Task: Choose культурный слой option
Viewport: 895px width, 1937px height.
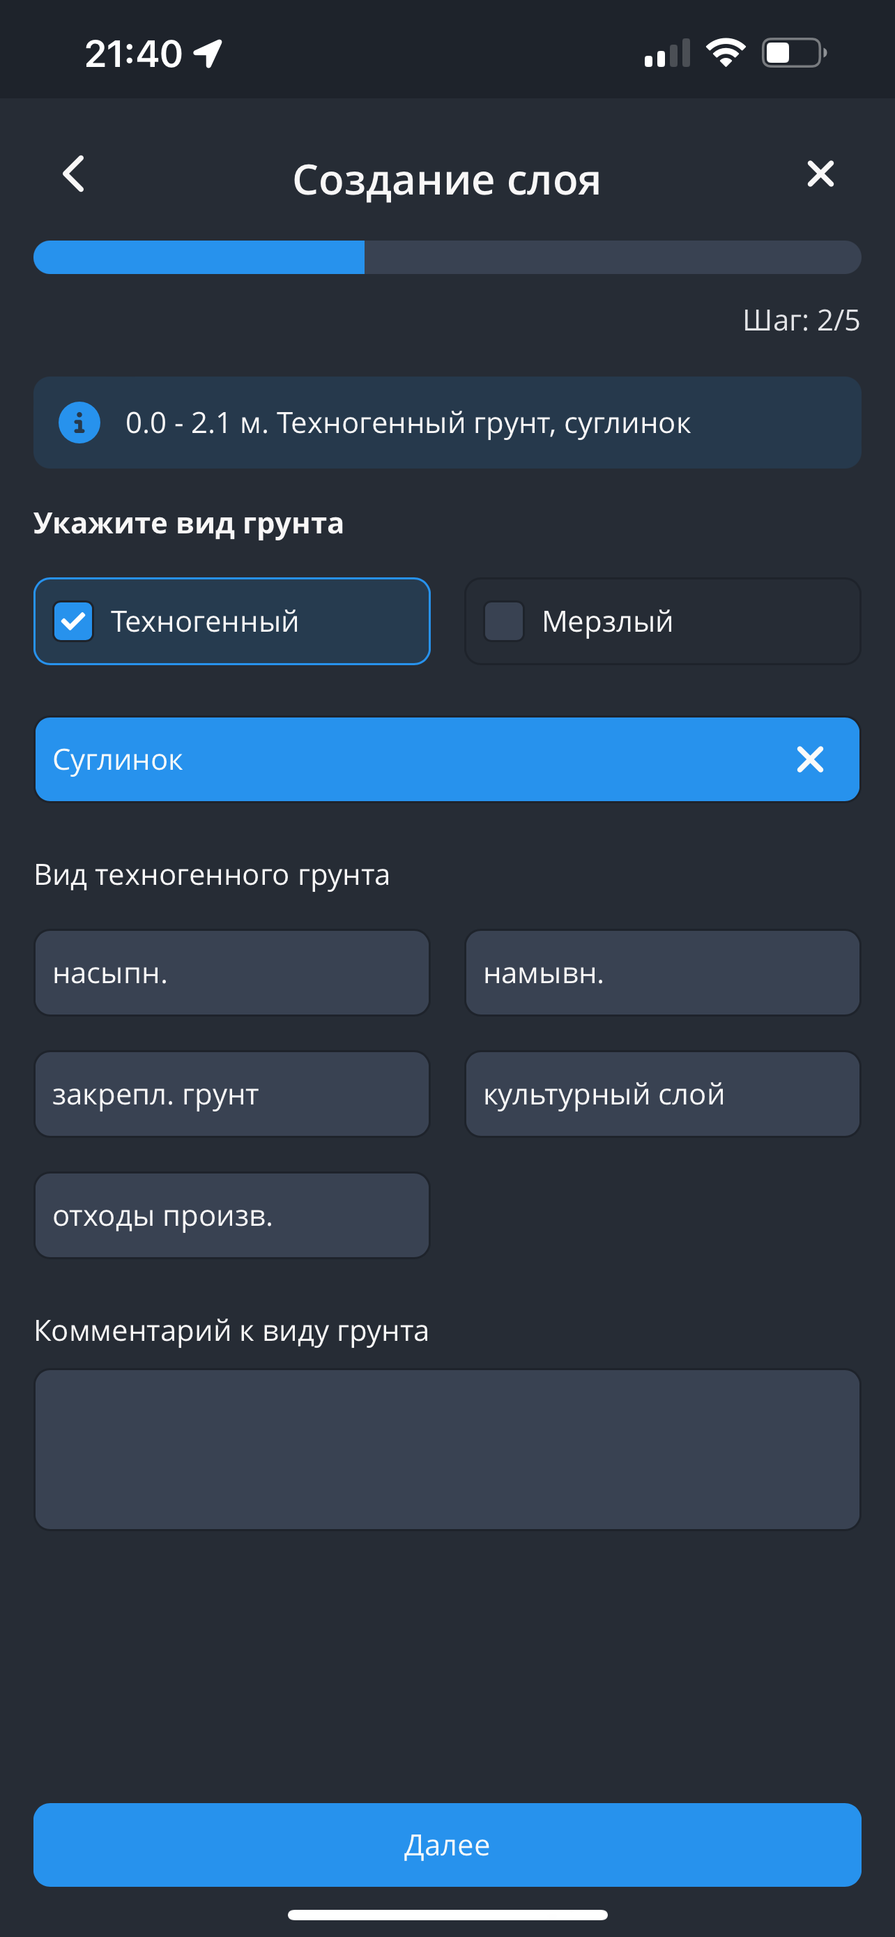Action: [x=662, y=1094]
